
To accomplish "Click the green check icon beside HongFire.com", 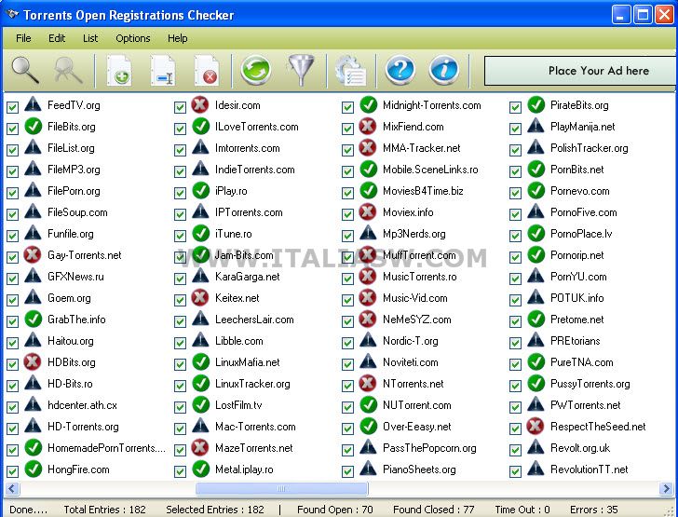I will 34,469.
